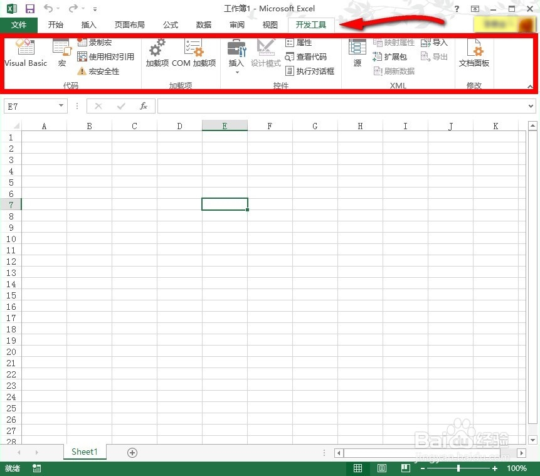Click XML 导出 export
The image size is (540, 476).
pos(434,57)
